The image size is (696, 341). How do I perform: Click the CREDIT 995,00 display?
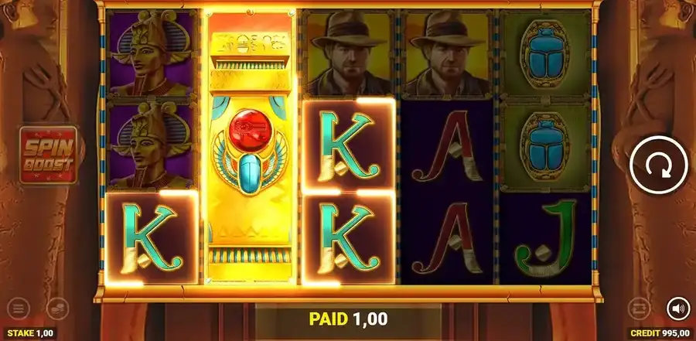click(661, 333)
